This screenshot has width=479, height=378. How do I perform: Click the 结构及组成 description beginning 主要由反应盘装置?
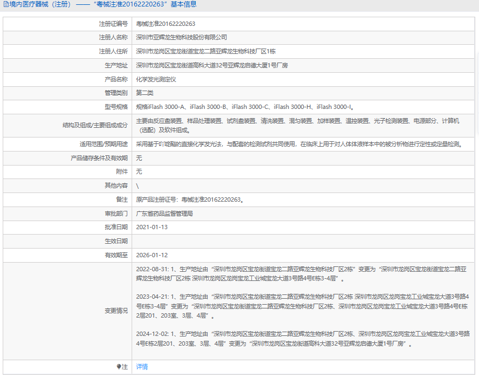pyautogui.click(x=298, y=126)
